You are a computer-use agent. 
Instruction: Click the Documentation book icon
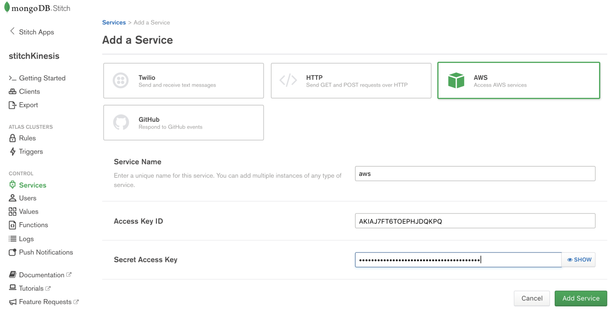tap(12, 275)
